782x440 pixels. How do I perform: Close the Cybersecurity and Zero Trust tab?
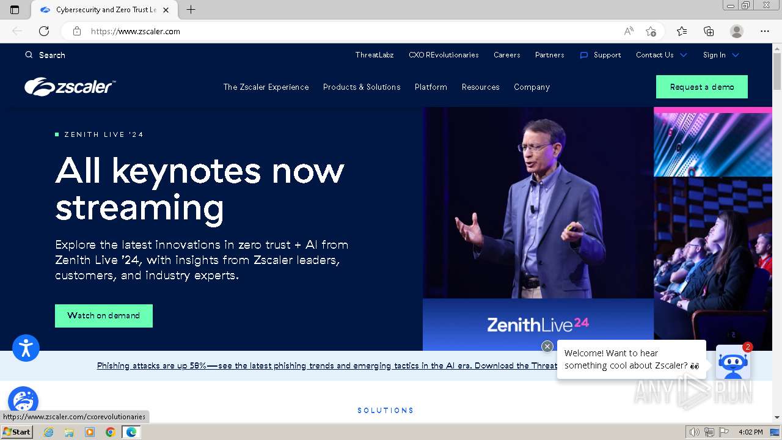(166, 10)
